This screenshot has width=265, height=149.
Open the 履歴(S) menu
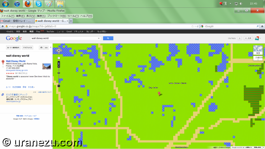point(41,16)
